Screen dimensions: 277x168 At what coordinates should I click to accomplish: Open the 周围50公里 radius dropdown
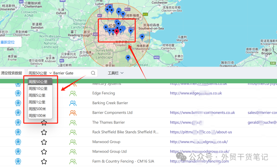pos(40,73)
